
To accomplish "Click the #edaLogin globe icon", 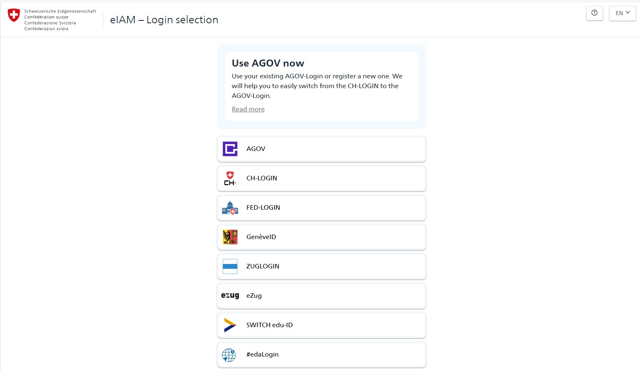I will point(229,355).
